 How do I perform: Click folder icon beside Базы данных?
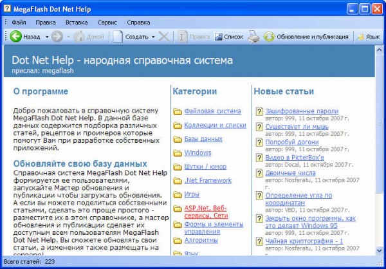(x=178, y=139)
